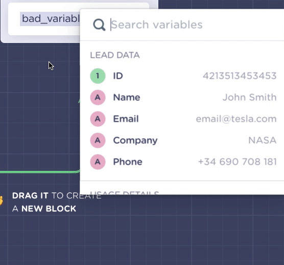This screenshot has width=284, height=265.
Task: Choose the Phone variable
Action: pyautogui.click(x=183, y=162)
